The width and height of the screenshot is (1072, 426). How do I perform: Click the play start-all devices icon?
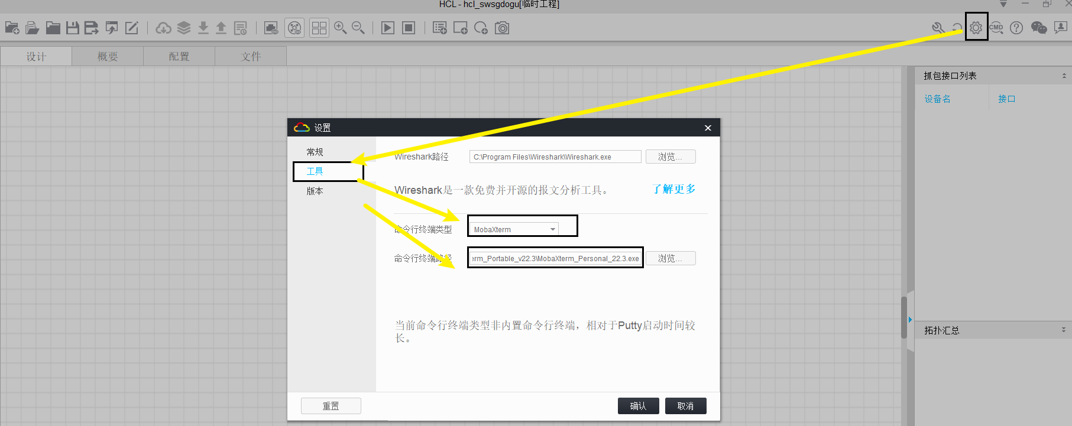click(x=388, y=28)
